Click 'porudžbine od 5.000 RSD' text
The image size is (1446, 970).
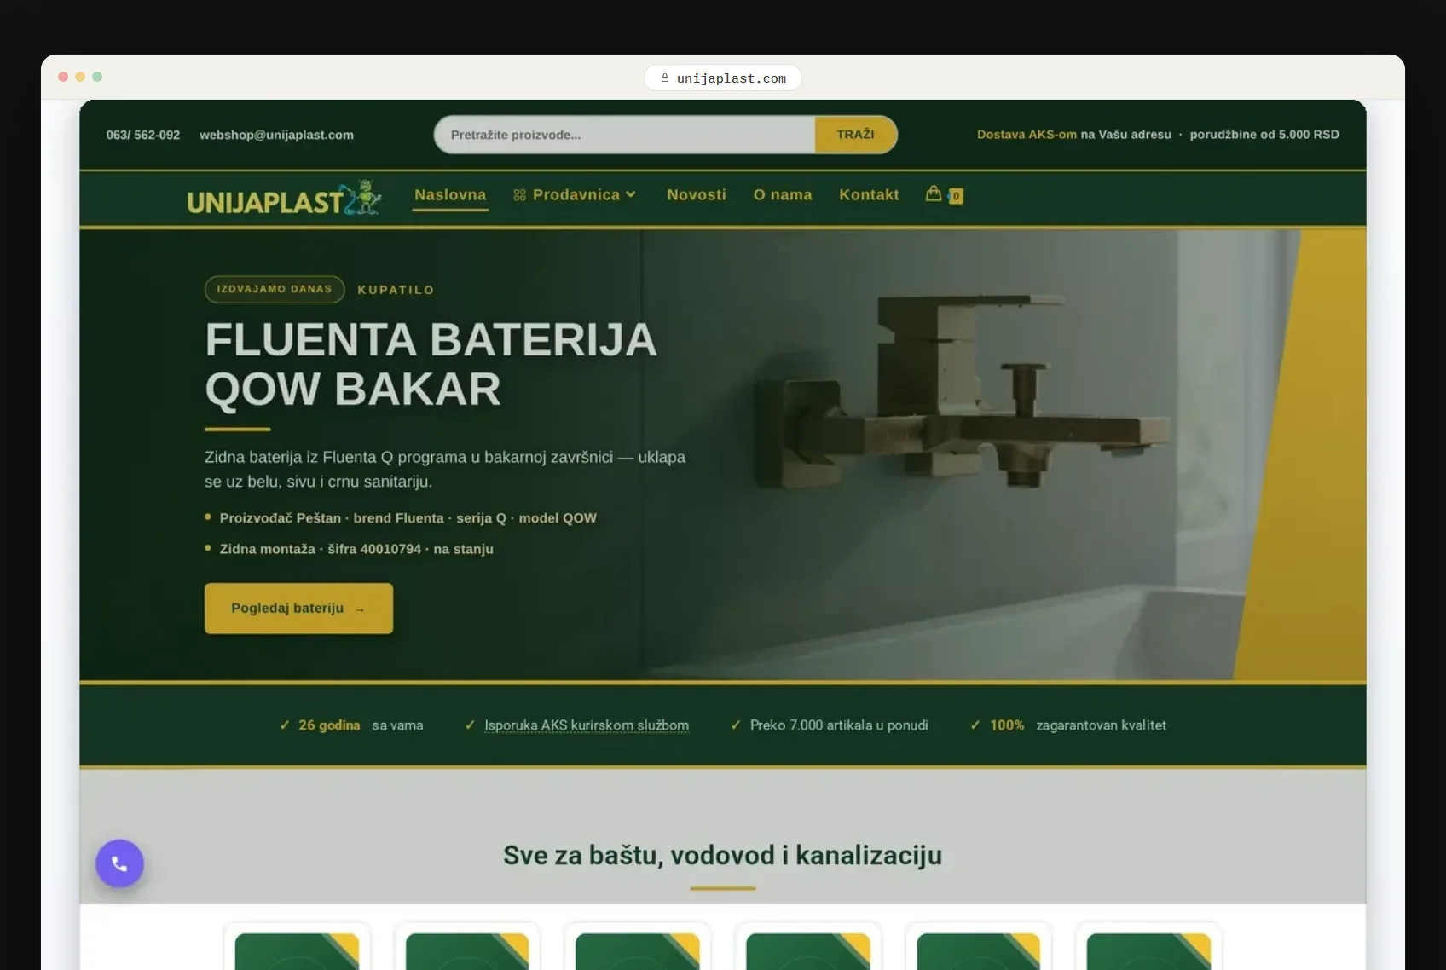coord(1264,135)
